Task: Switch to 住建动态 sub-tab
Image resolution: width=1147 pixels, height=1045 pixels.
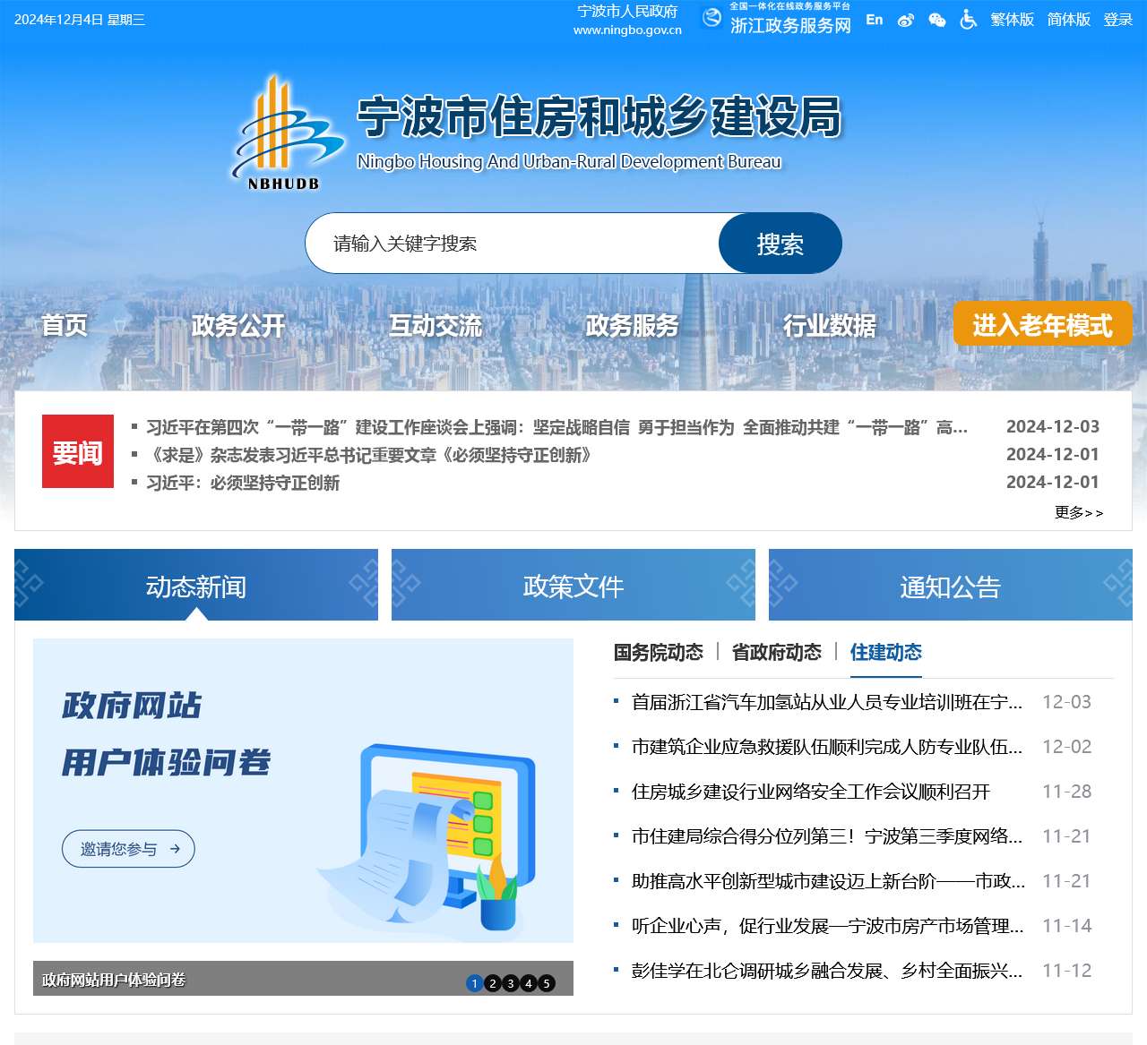Action: (886, 652)
